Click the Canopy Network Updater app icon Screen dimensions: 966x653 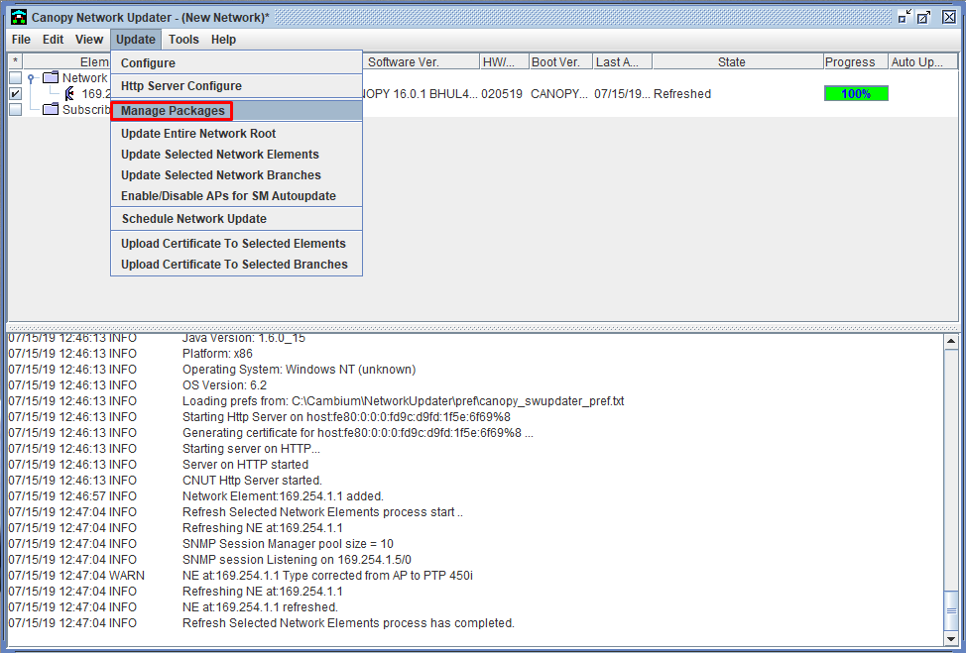[x=19, y=17]
